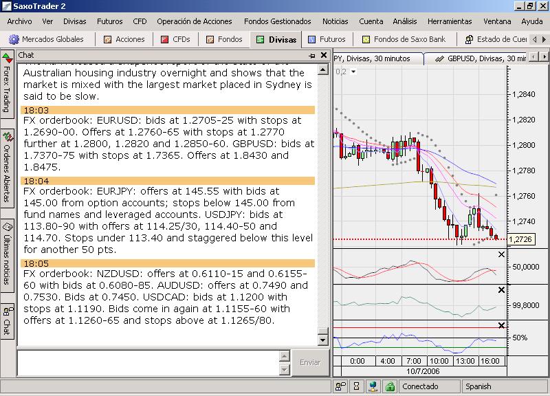Open the CFD menu
Image resolution: width=550 pixels, height=396 pixels.
tap(140, 21)
